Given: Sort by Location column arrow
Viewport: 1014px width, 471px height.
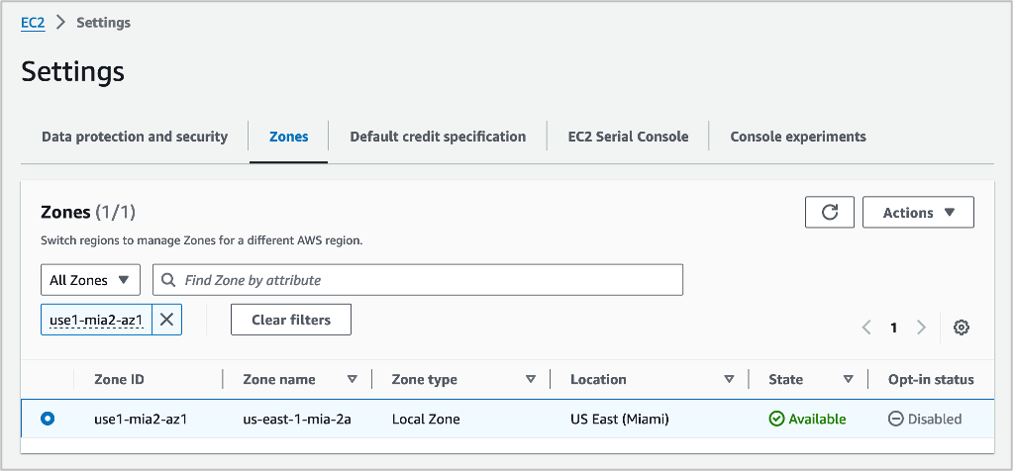Looking at the screenshot, I should coord(729,379).
